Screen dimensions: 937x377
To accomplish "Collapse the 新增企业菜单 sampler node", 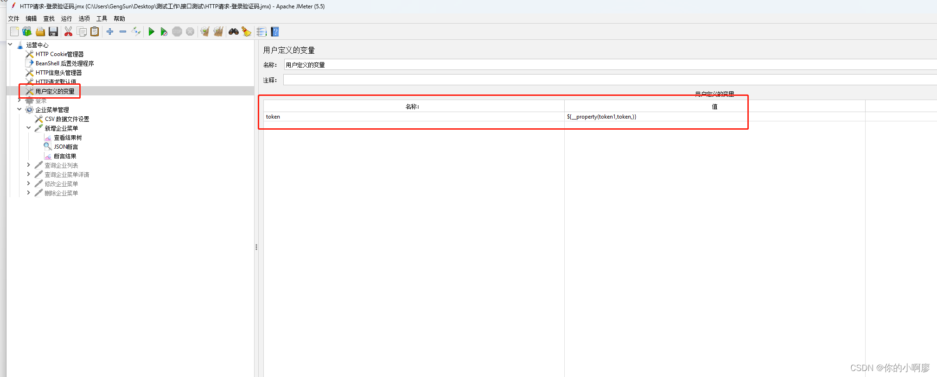I will (x=29, y=128).
